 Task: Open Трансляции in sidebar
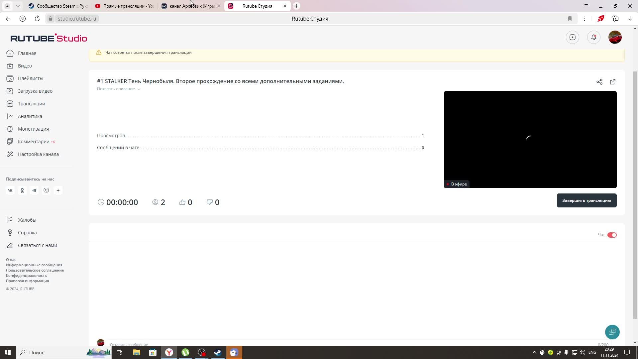(x=31, y=104)
